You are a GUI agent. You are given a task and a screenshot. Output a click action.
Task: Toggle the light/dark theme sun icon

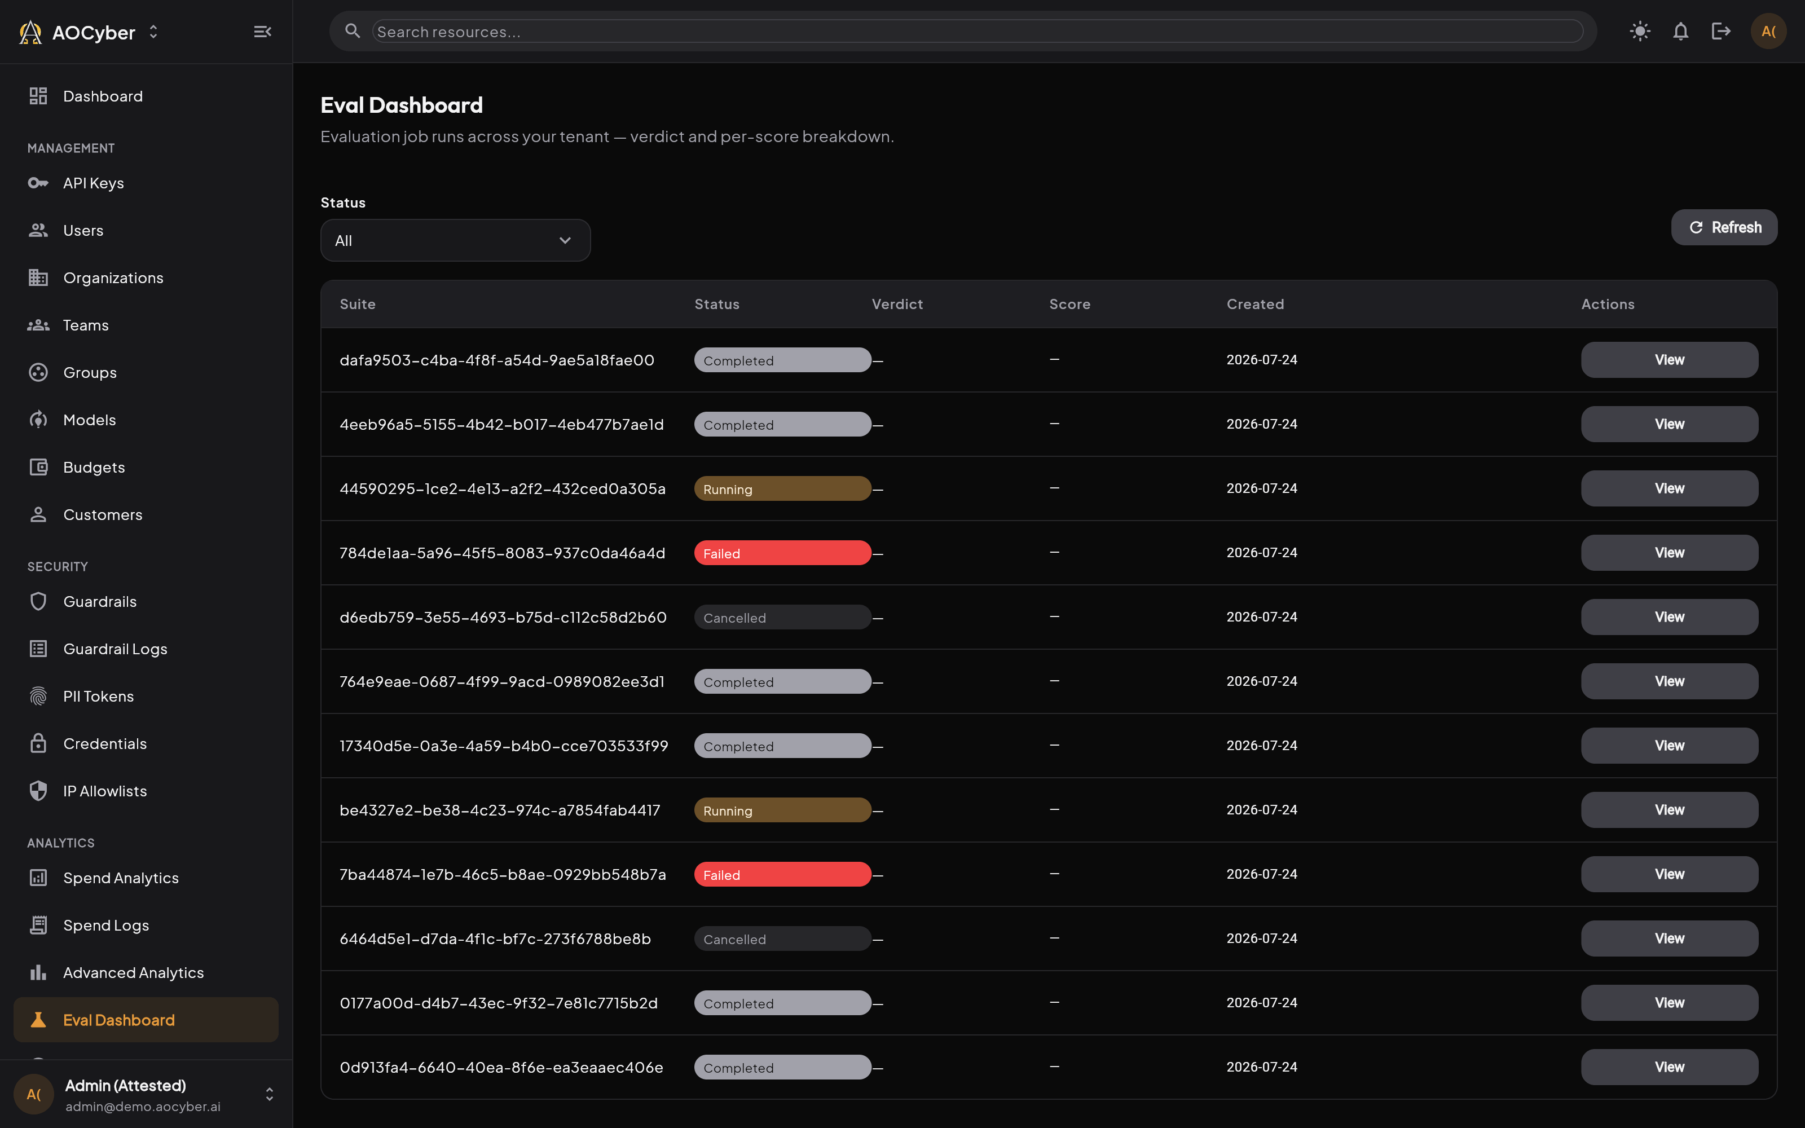1640,32
